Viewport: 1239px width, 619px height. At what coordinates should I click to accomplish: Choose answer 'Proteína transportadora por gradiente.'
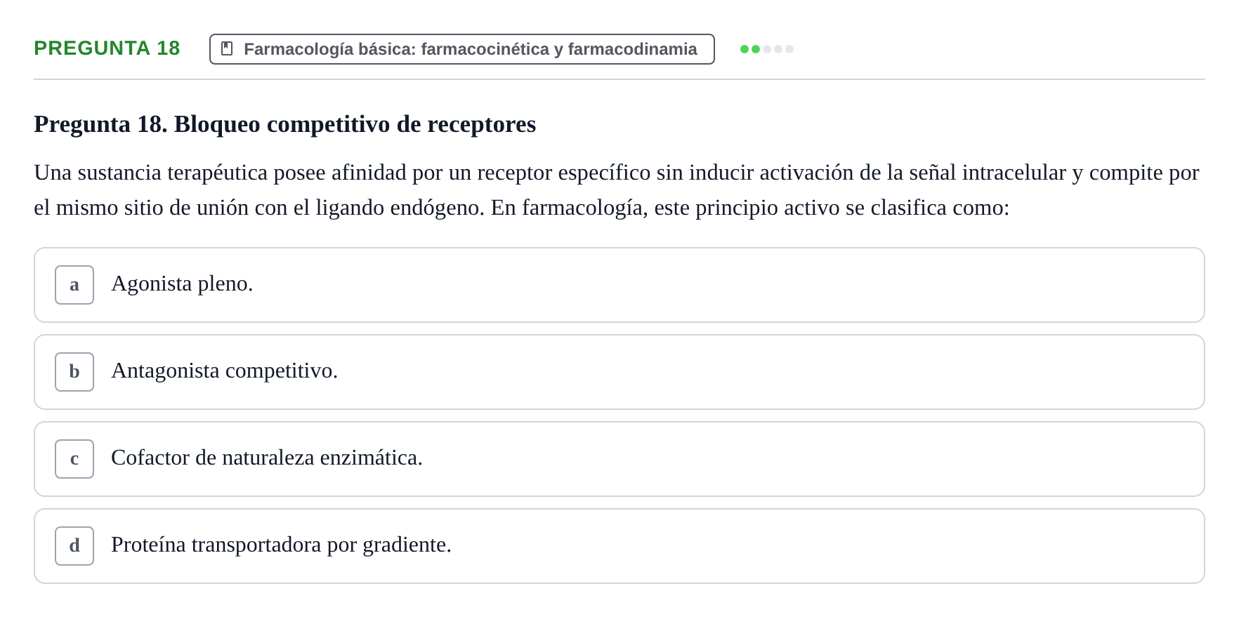pos(619,546)
